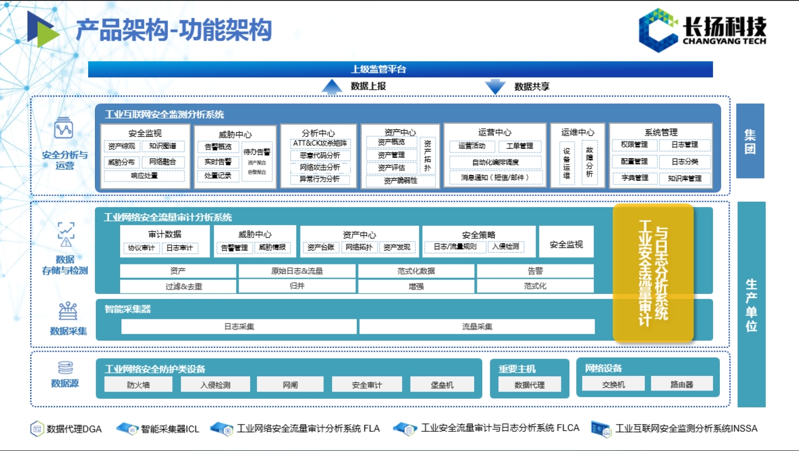Click the INSSA system legend icon
Screen dimensions: 799x451
pos(601,429)
